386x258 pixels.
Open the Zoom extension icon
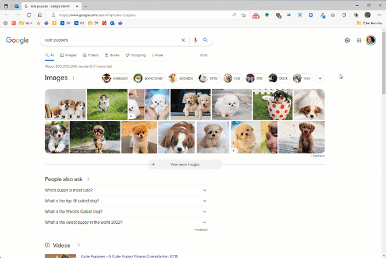coord(311,15)
